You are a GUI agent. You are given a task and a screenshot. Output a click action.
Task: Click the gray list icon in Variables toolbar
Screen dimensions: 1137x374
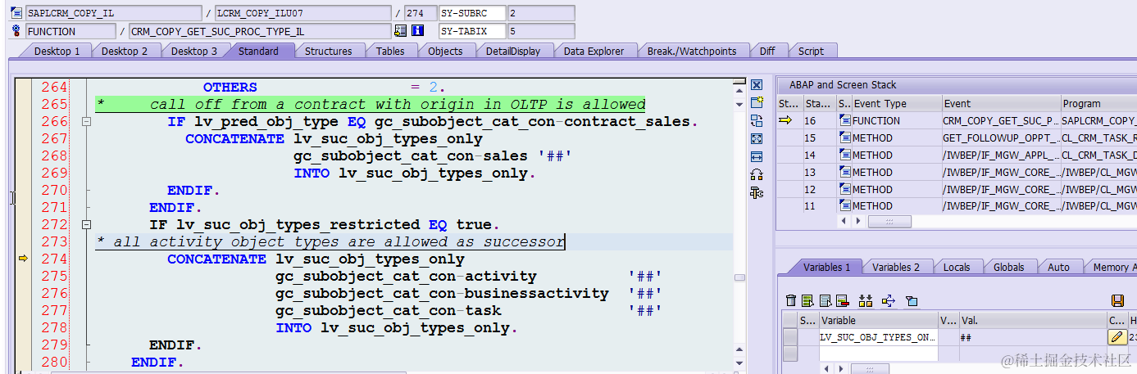tap(824, 301)
